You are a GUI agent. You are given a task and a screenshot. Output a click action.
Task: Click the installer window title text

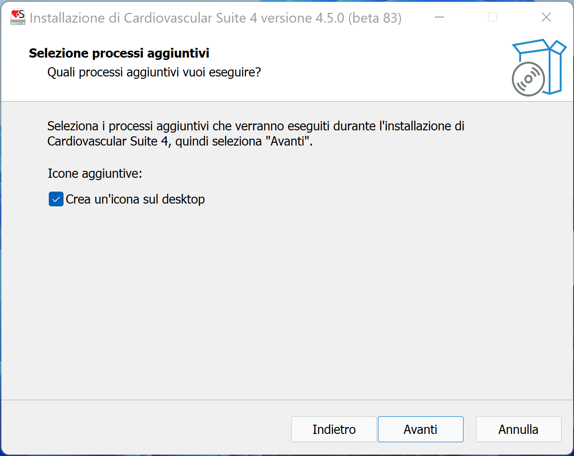pyautogui.click(x=215, y=18)
